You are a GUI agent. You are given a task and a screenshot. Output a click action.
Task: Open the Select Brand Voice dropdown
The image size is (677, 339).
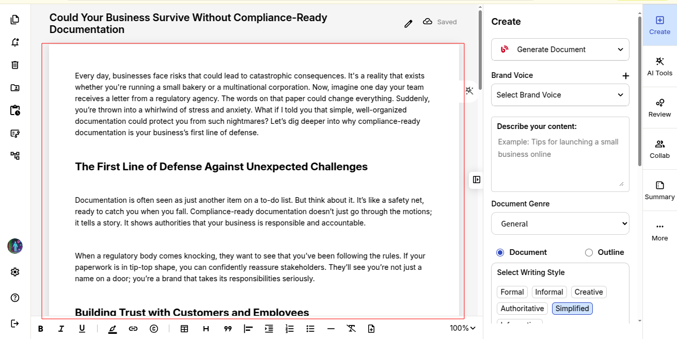click(560, 95)
